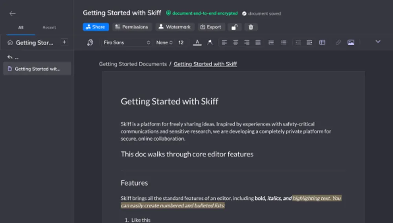Insert a table using the table icon

(322, 42)
